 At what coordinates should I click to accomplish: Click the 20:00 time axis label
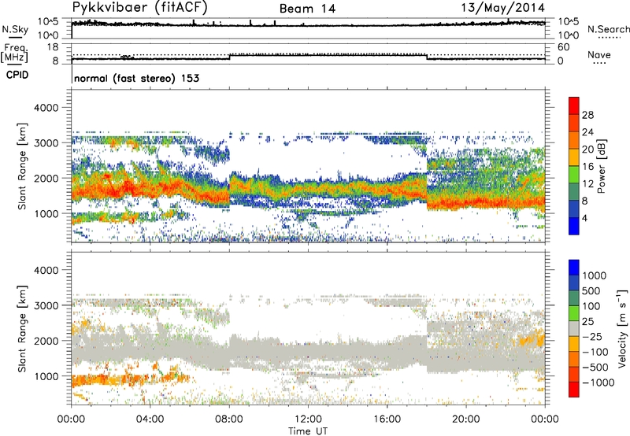click(x=465, y=419)
